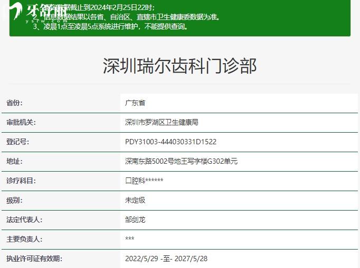The width and height of the screenshot is (360, 268).
Task: Click the value 口腔科******
Action: (144, 181)
